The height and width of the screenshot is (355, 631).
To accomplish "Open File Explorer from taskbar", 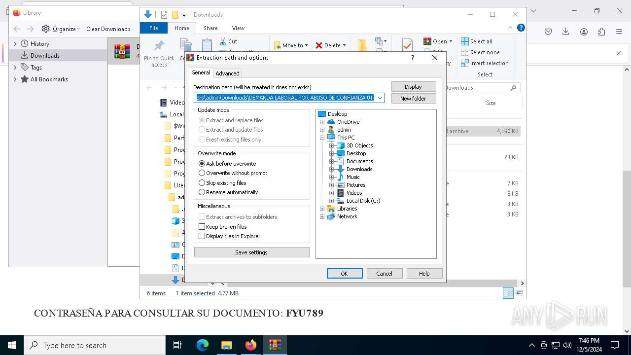I will click(x=227, y=345).
